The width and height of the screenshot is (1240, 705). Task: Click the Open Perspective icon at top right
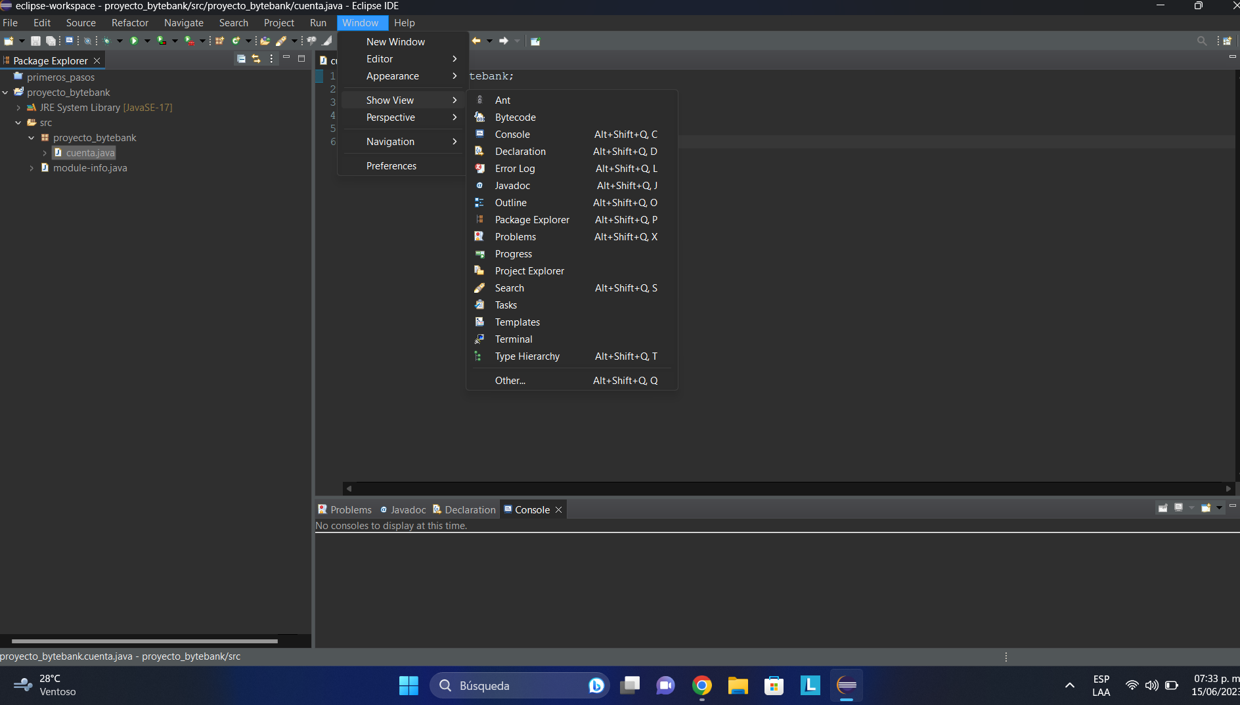coord(1227,41)
